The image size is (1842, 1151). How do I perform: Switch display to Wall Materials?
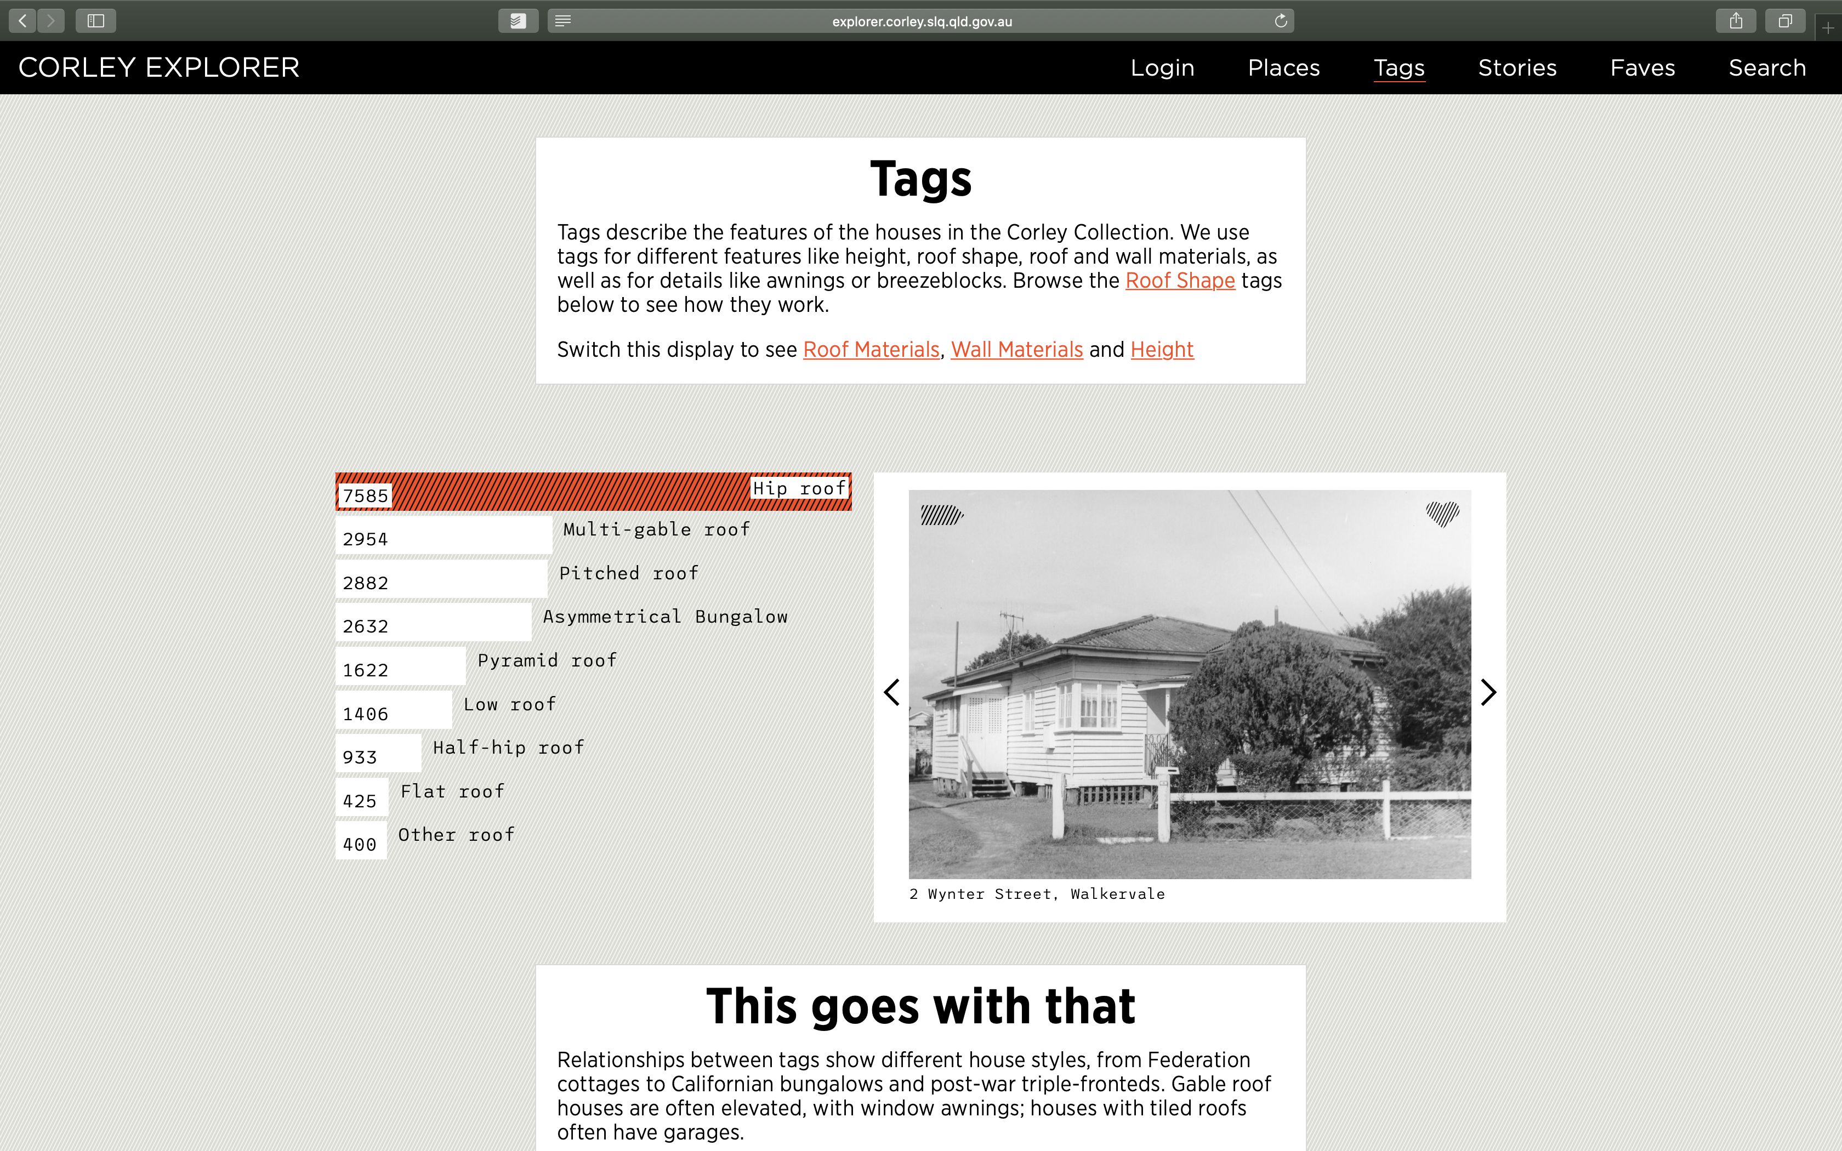coord(1016,350)
